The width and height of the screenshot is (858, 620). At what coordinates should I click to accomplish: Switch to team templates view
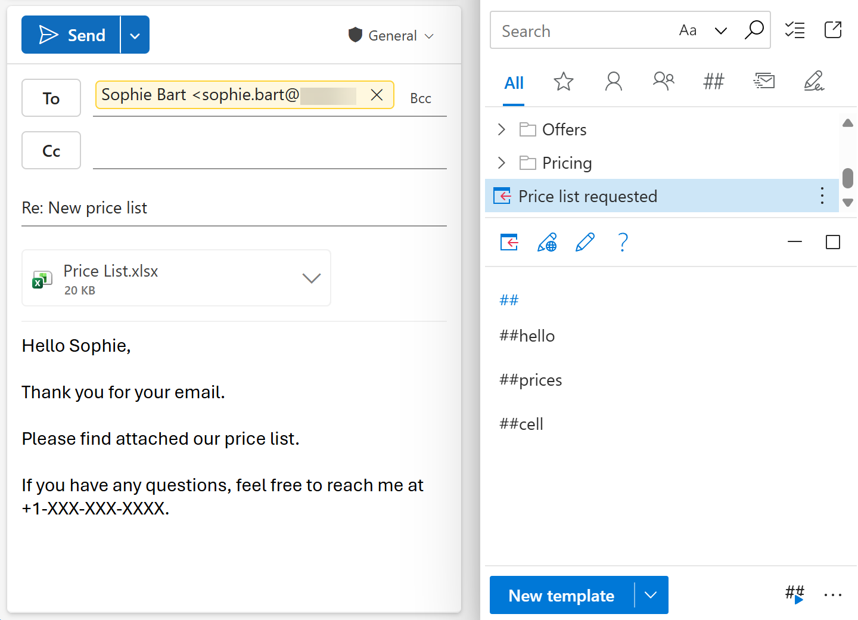tap(663, 82)
